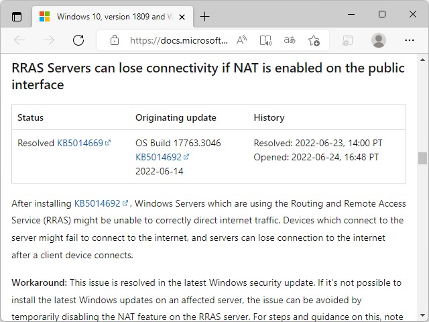This screenshot has height=322, width=429.
Task: Open the tab actions menu icon
Action: [x=17, y=17]
